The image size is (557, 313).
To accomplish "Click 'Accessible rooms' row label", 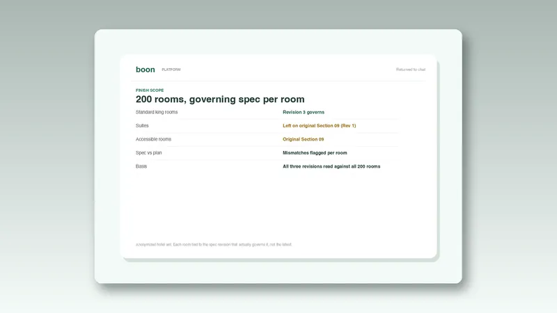I will click(153, 139).
